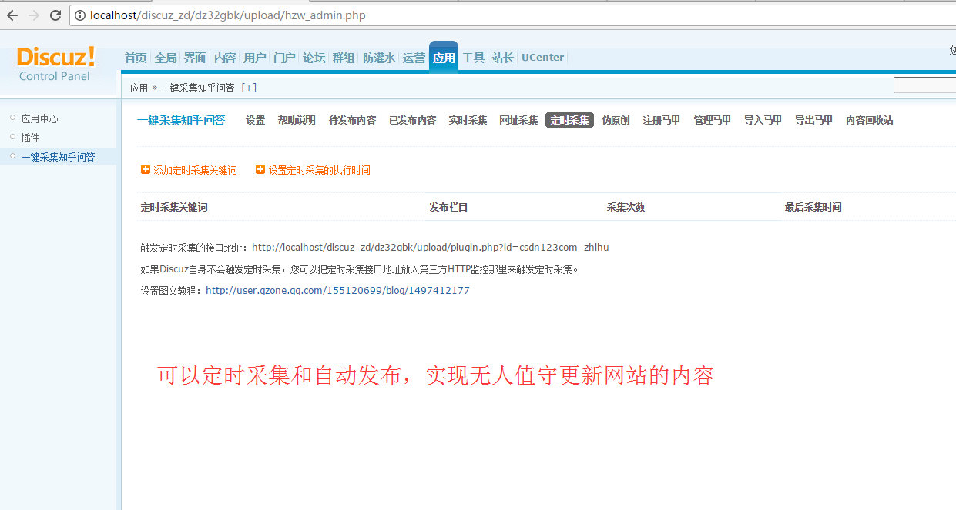Open the 门户 top menu
This screenshot has height=510, width=956.
284,58
